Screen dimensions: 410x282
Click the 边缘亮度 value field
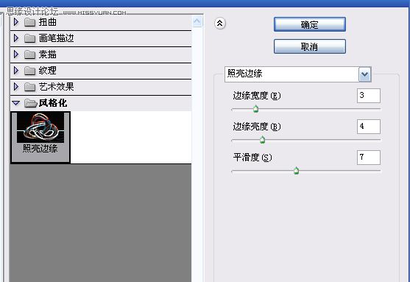(369, 127)
